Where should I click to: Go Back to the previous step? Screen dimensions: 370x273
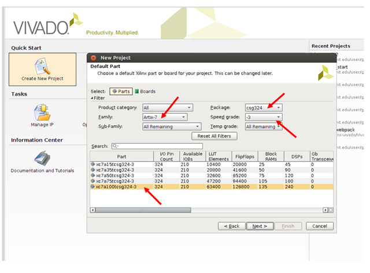[229, 226]
